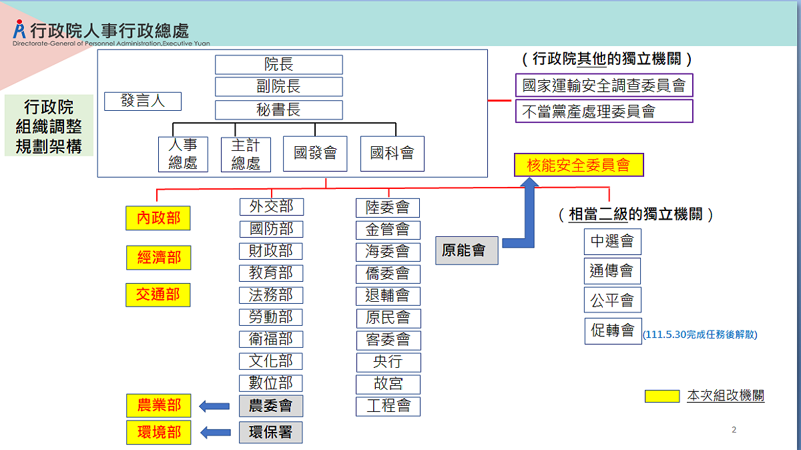
Task: Select the 外交部 box
Action: click(x=271, y=207)
